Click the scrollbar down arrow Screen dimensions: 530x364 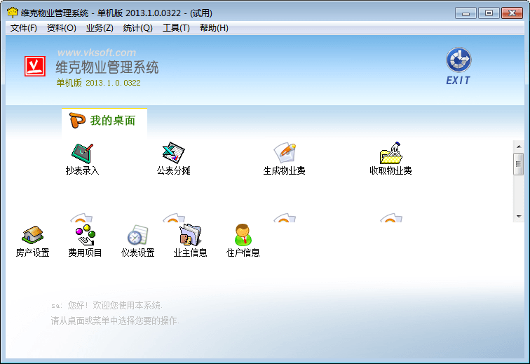tap(518, 217)
